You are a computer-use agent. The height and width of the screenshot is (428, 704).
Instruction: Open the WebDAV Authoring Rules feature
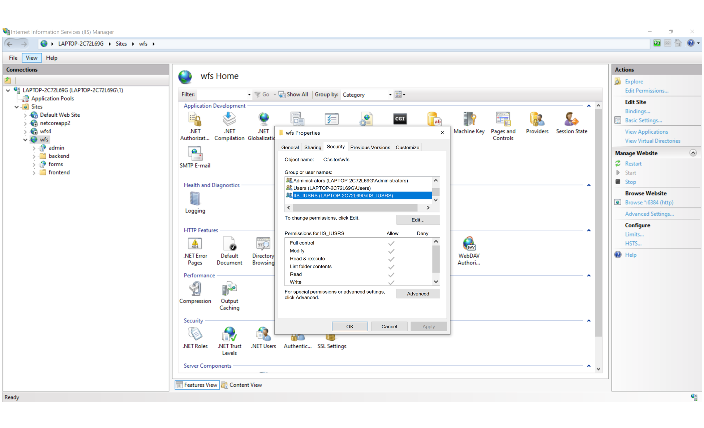coord(469,251)
